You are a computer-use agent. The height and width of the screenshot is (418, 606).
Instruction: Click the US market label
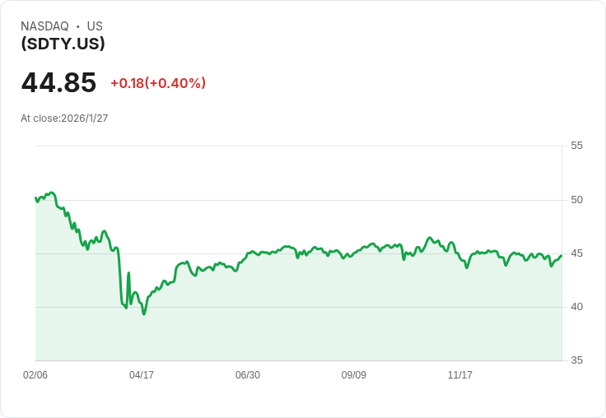pyautogui.click(x=95, y=26)
